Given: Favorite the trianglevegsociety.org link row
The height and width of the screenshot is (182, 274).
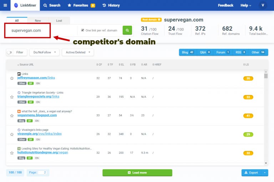Looking at the screenshot, I should pyautogui.click(x=12, y=97).
